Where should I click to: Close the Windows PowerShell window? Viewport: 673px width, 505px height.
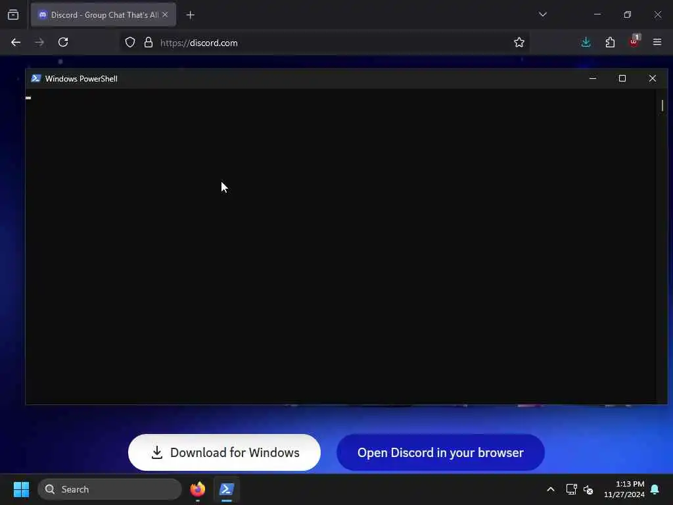pyautogui.click(x=653, y=79)
